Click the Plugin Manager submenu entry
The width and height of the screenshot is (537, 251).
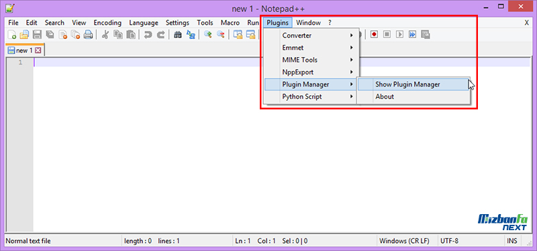tap(311, 85)
